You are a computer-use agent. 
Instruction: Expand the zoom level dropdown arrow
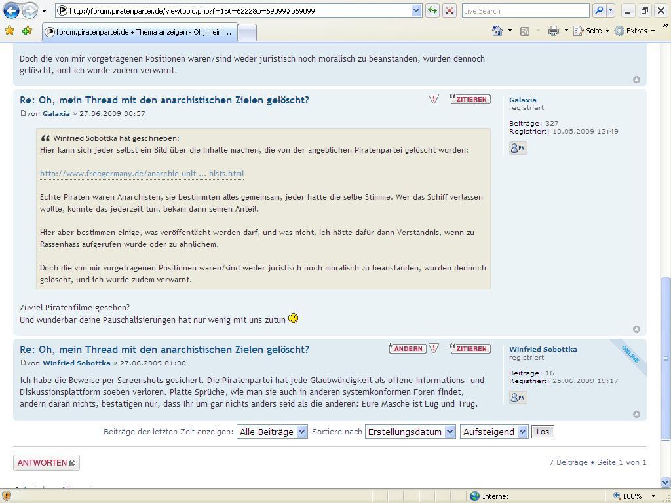[653, 496]
